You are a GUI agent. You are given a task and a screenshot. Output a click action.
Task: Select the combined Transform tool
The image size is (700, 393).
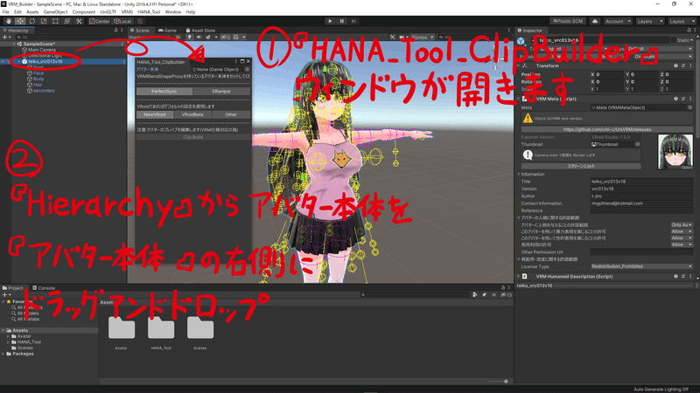[67, 21]
